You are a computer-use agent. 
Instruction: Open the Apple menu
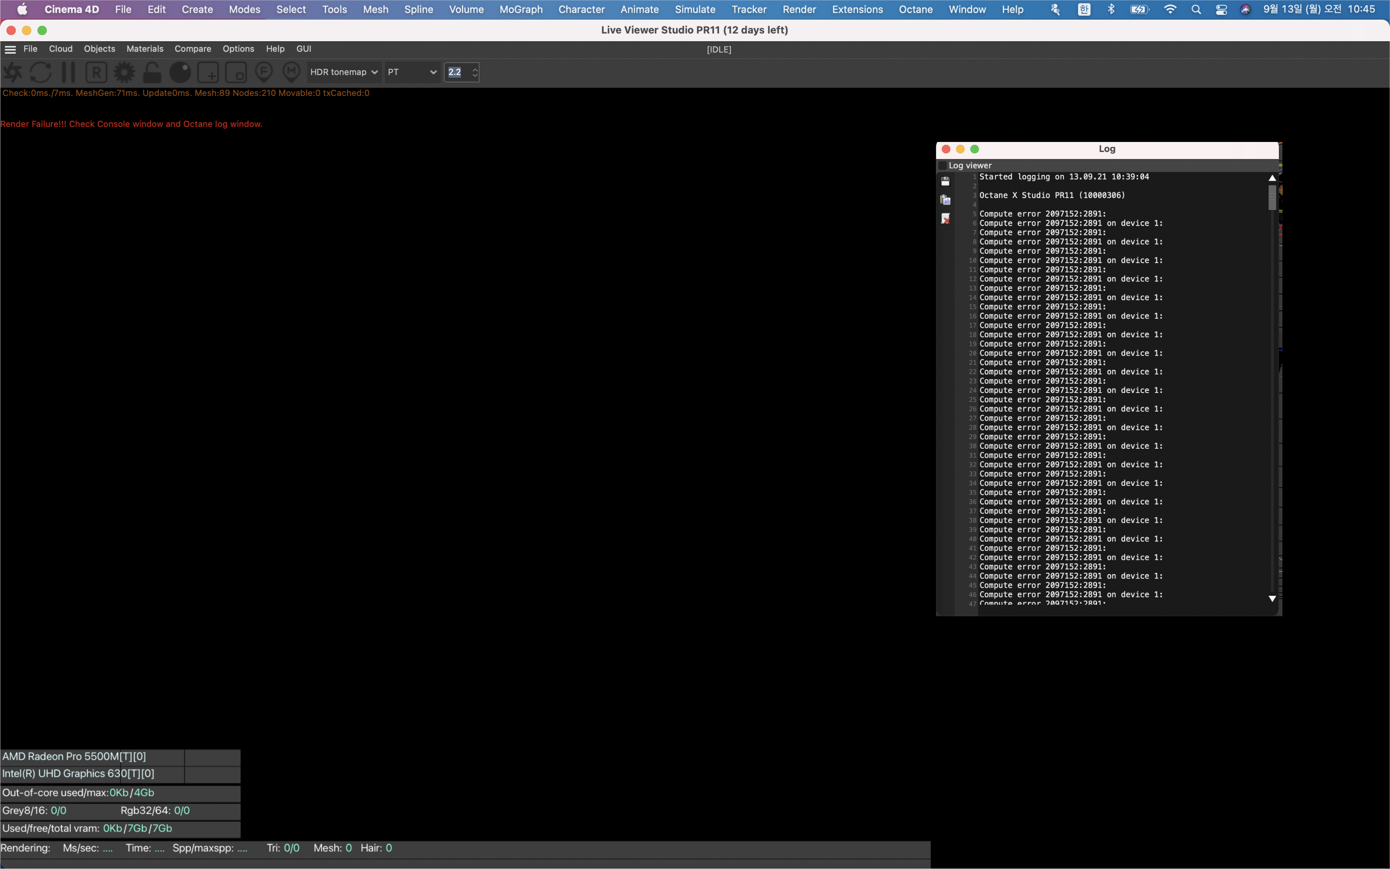tap(23, 9)
